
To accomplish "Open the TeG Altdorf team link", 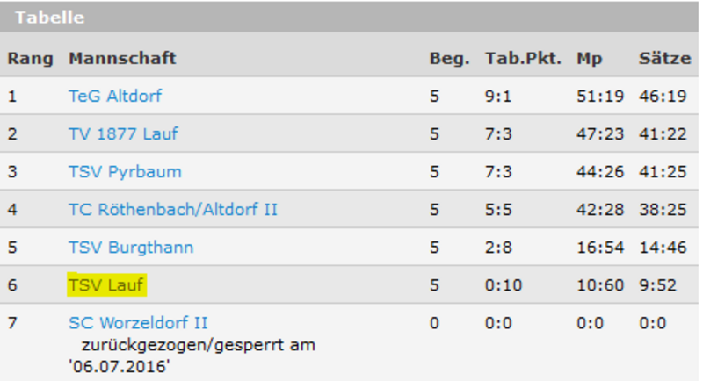I will (x=115, y=97).
